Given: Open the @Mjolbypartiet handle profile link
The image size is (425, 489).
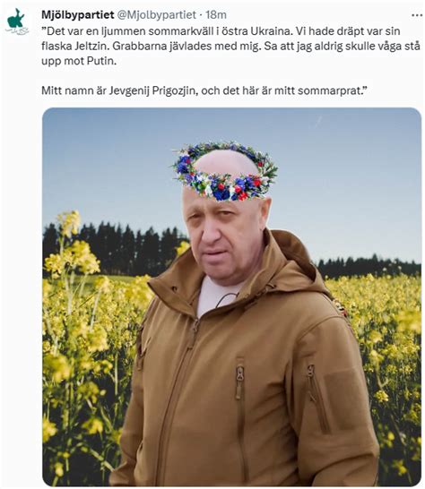Looking at the screenshot, I should click(156, 15).
